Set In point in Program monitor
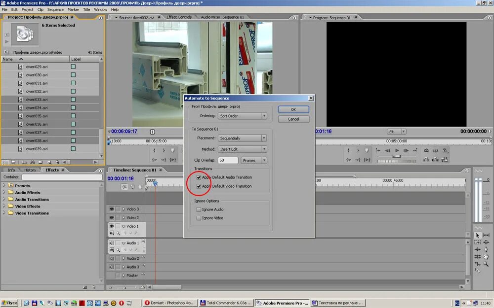Viewport: 494px width, 308px height. click(x=348, y=150)
